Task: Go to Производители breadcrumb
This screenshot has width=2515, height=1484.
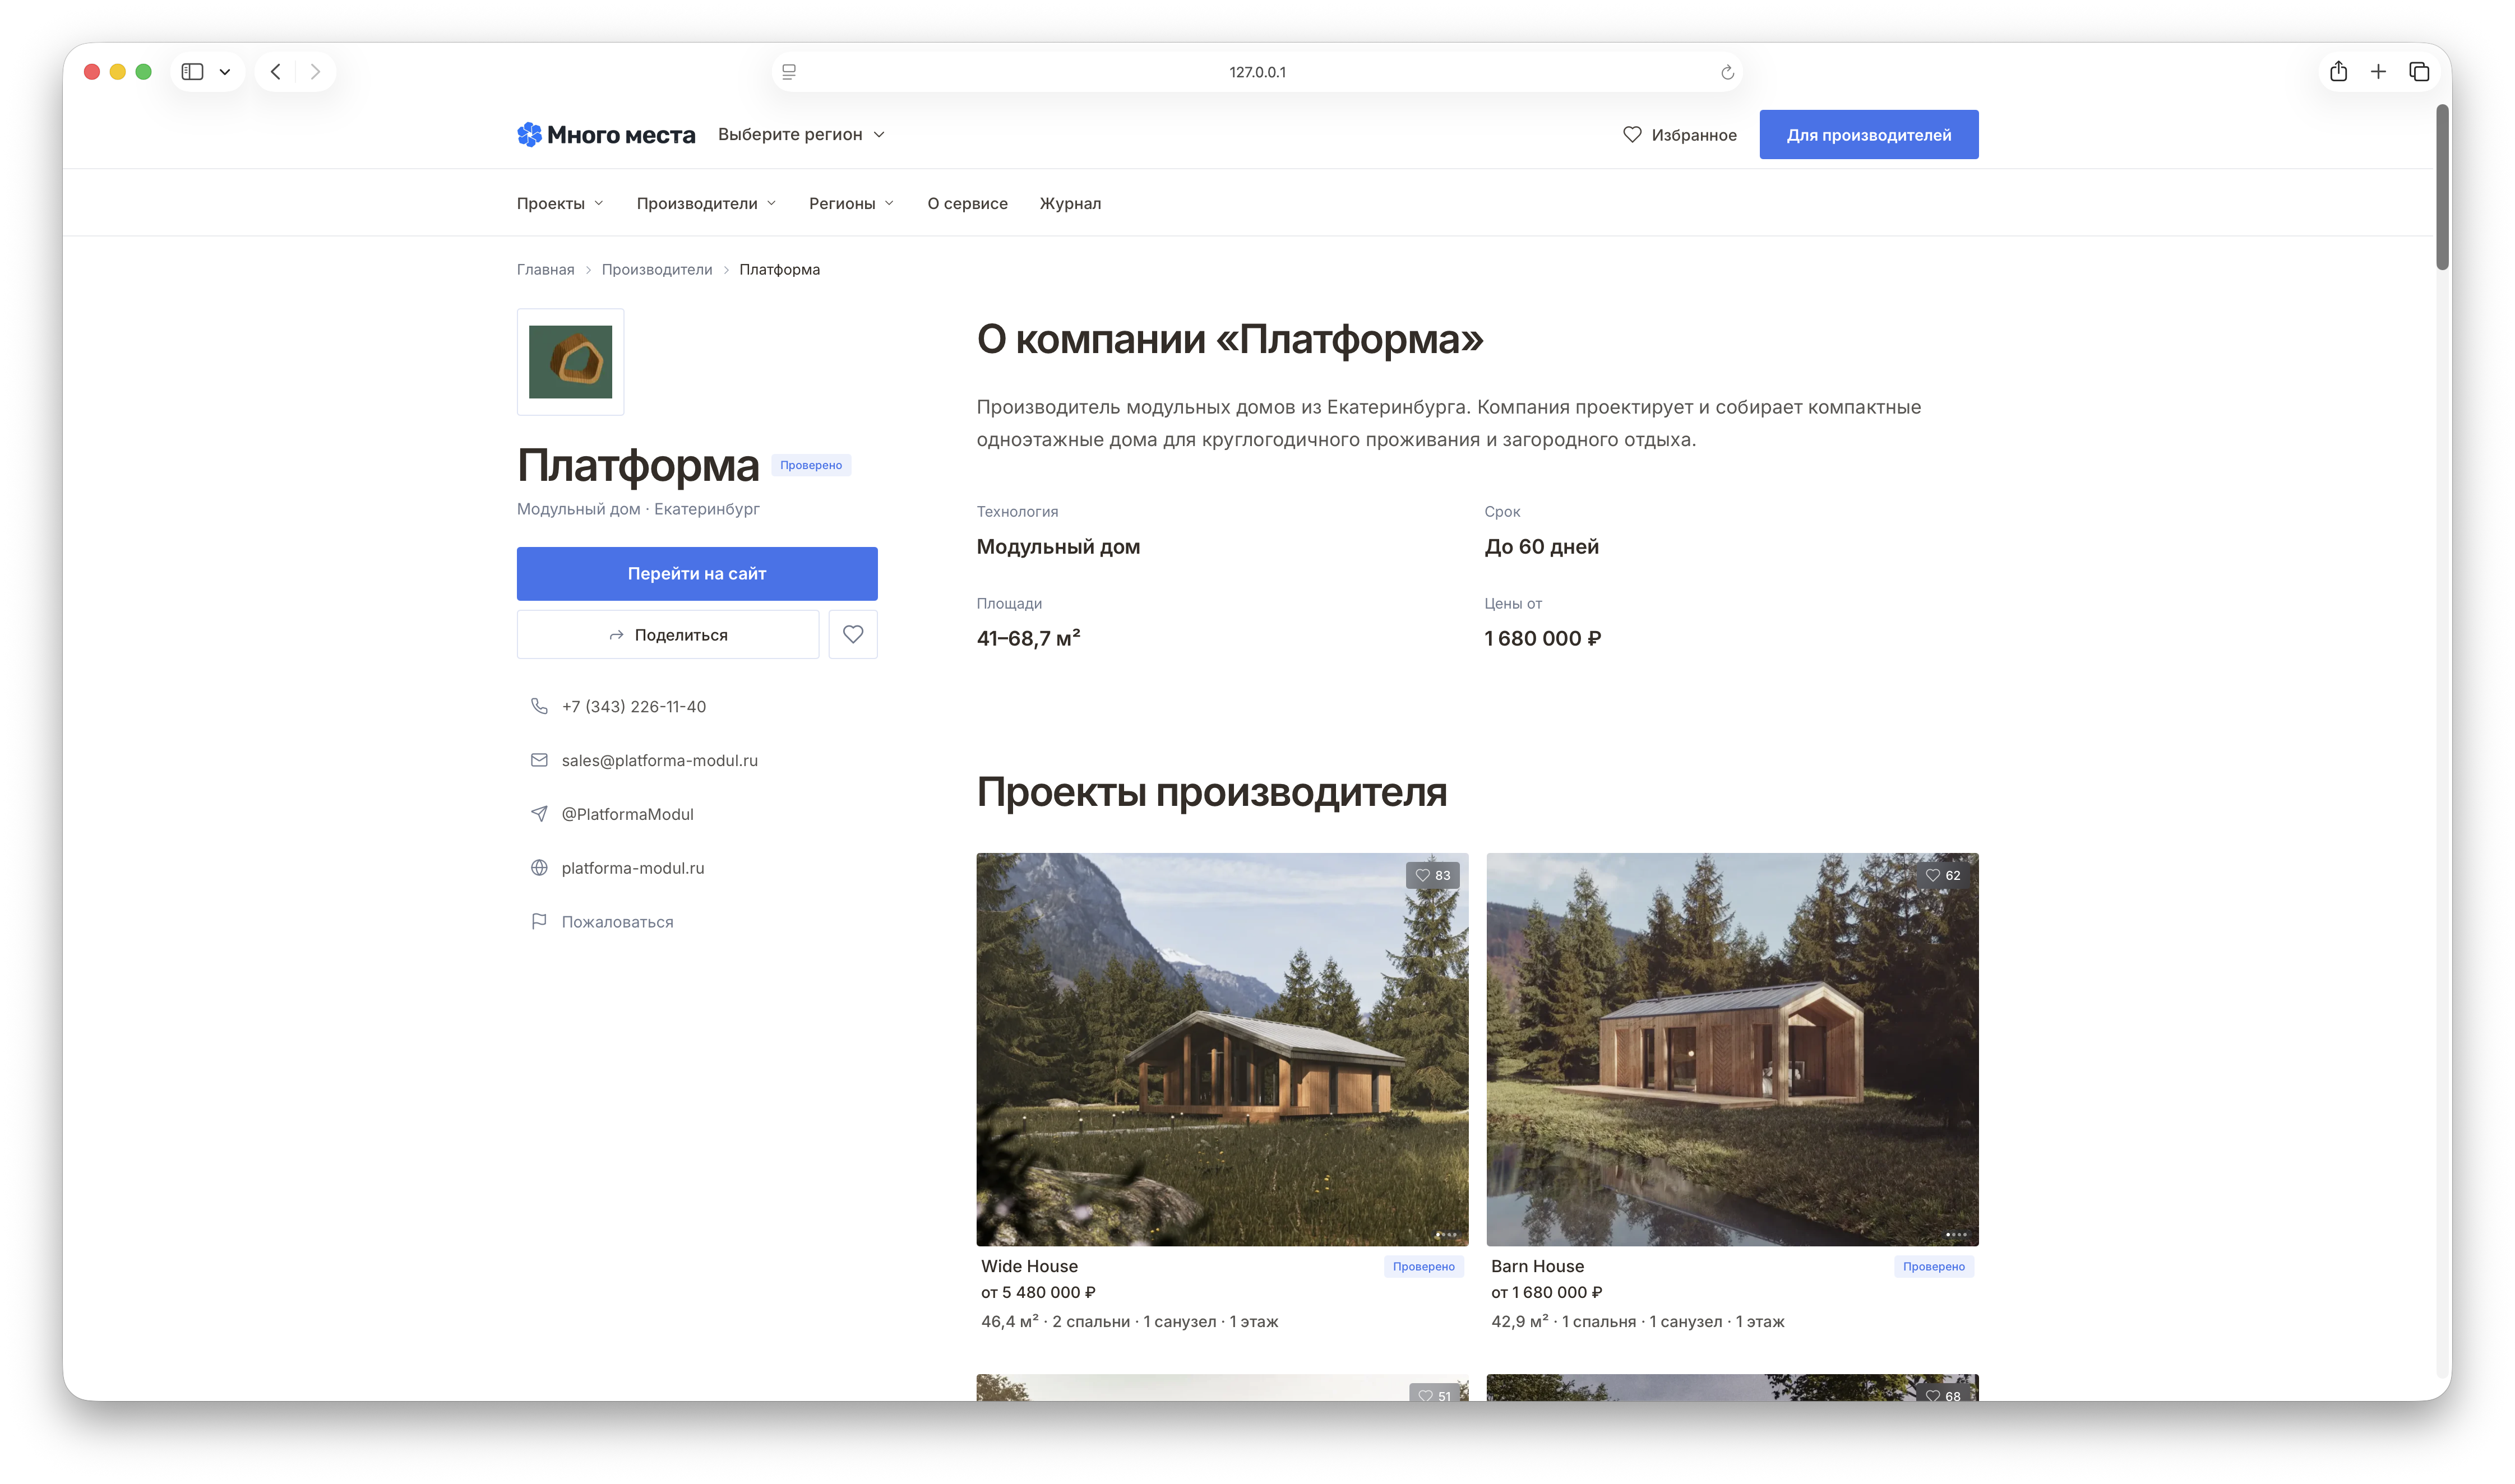Action: (x=657, y=270)
